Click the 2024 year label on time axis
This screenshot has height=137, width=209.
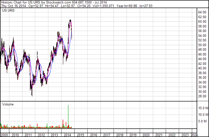tap(194, 135)
